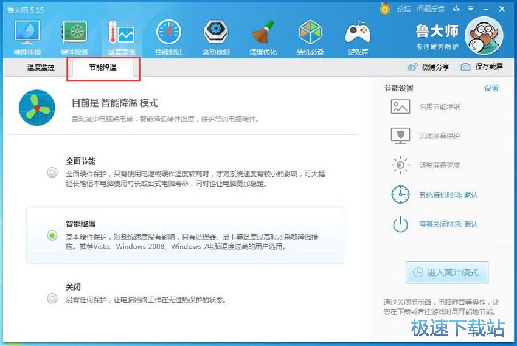
Task: Select the 关闭 radio button
Action: (52, 298)
